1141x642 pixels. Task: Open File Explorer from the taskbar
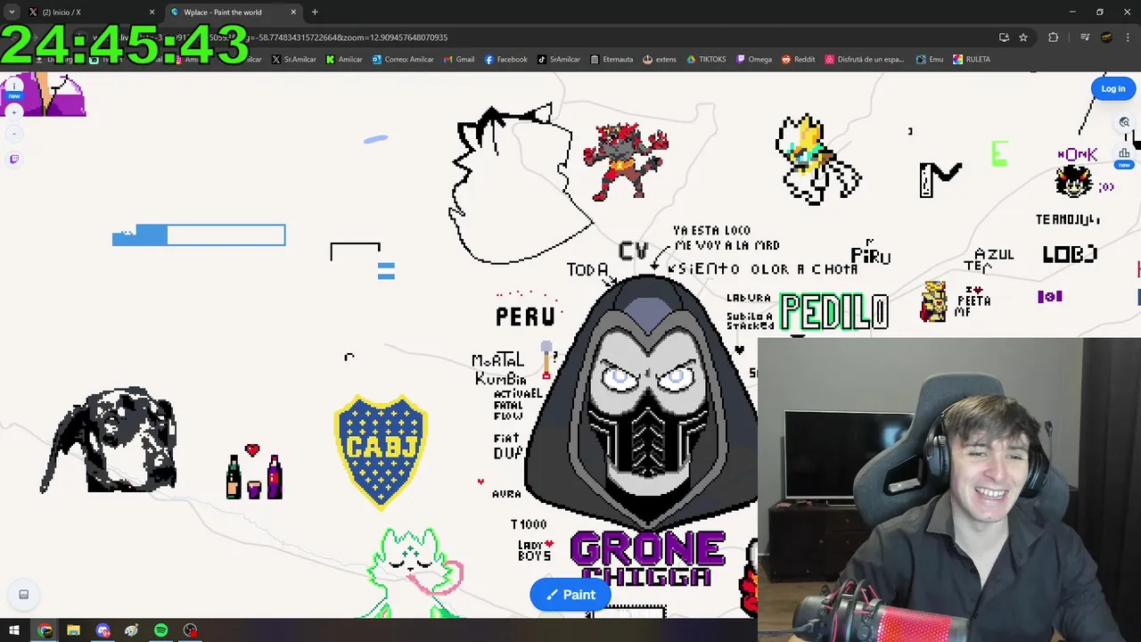pyautogui.click(x=74, y=630)
